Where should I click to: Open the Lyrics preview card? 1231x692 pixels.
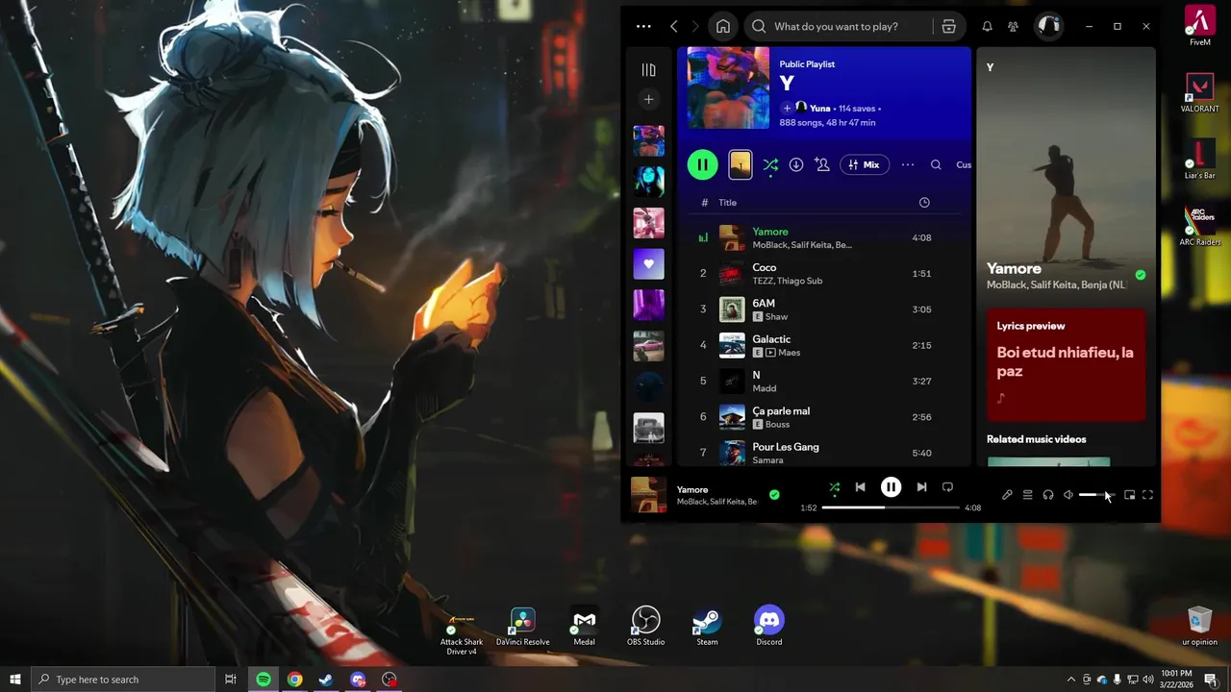(x=1067, y=364)
